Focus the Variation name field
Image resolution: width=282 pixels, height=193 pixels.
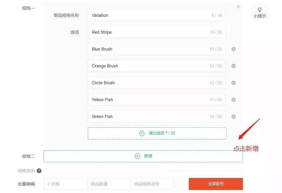[x=157, y=15]
